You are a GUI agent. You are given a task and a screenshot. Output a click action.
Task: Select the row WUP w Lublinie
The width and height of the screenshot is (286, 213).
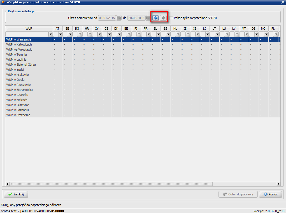click(143, 60)
